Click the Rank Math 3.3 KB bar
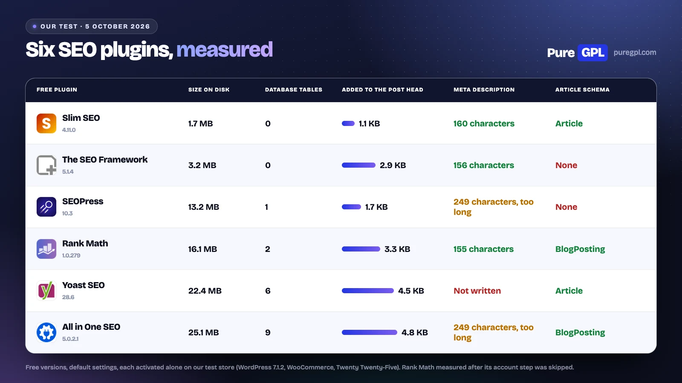The width and height of the screenshot is (682, 383). (x=361, y=249)
